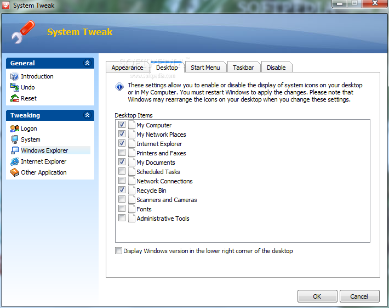389x308 pixels.
Task: Uncheck the My Documents checkbox
Action: [122, 161]
